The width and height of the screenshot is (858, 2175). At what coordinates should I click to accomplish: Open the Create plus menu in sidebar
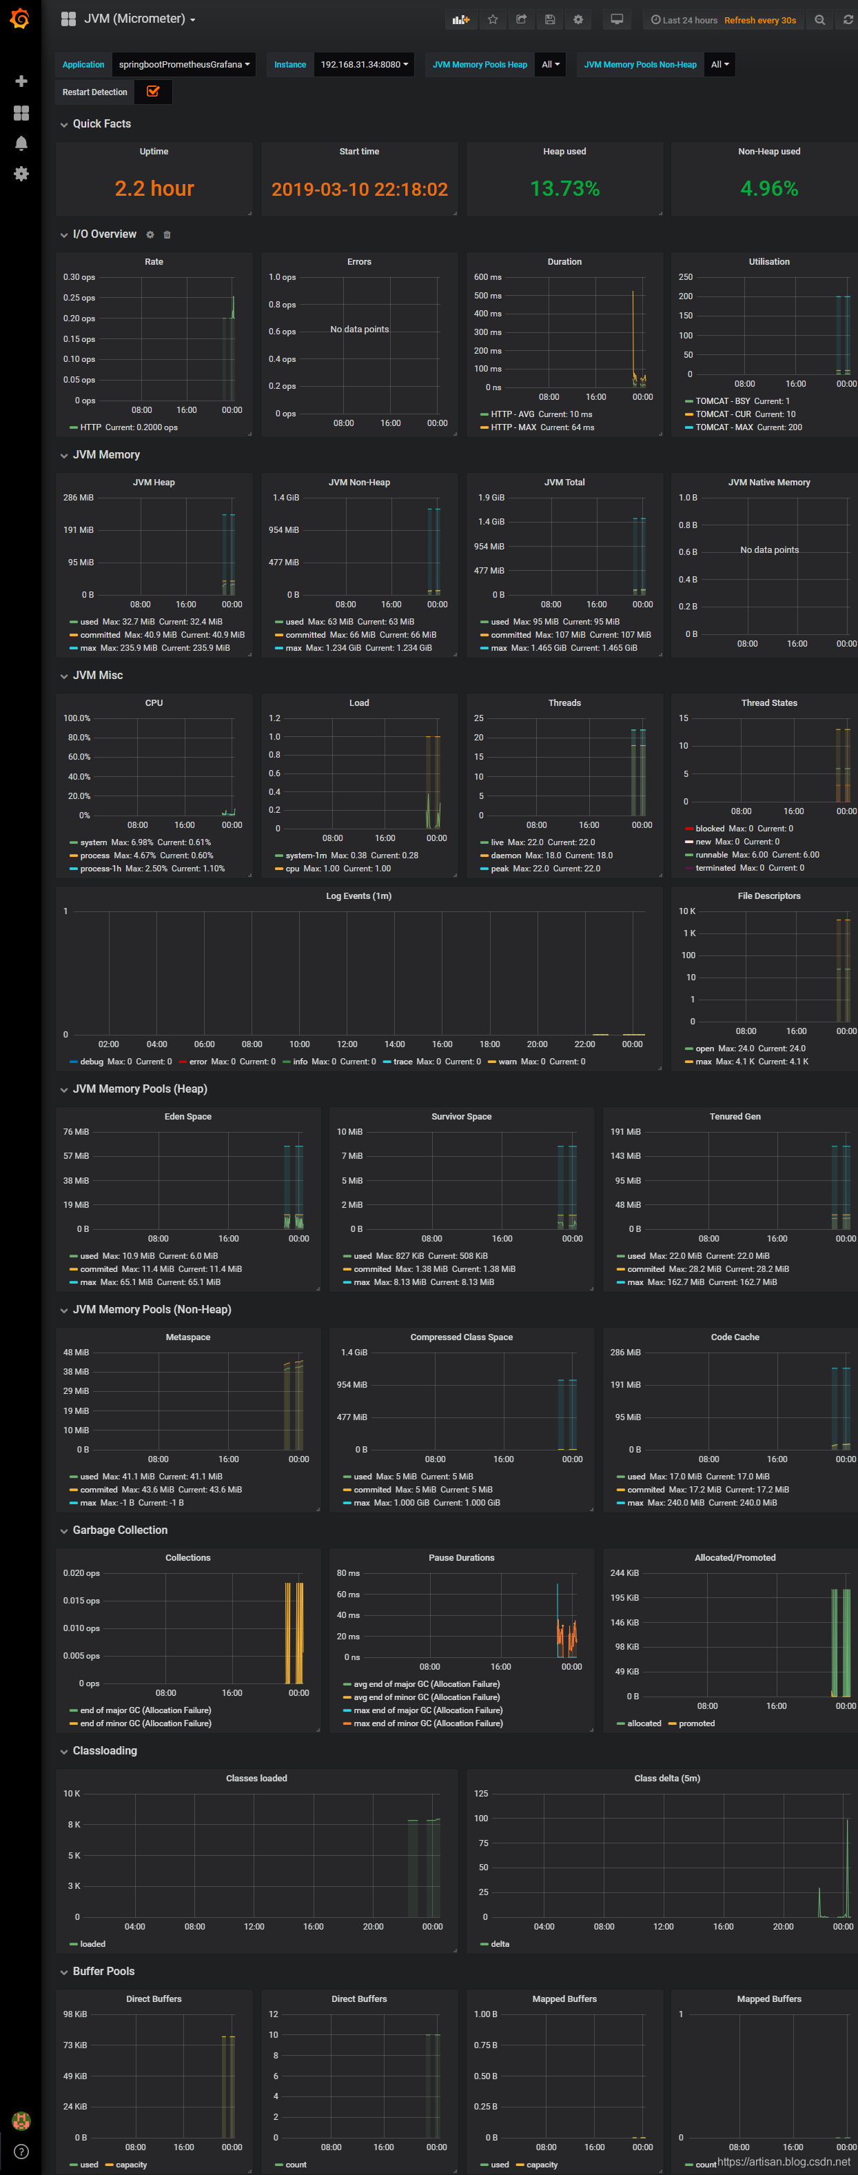point(21,81)
